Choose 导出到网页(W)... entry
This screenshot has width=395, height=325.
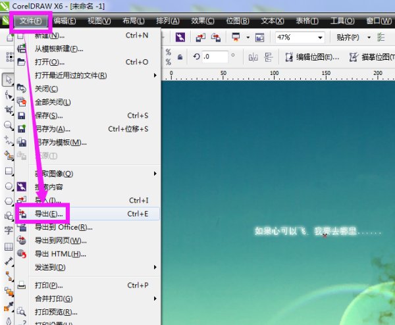[x=88, y=241]
